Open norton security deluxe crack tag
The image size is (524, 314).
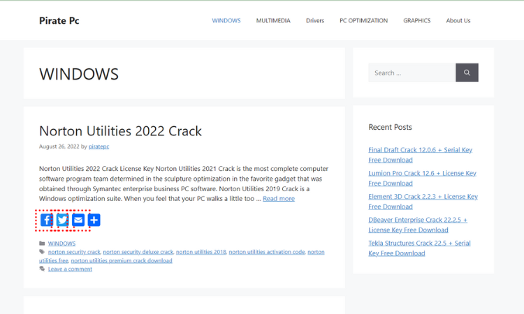click(138, 252)
